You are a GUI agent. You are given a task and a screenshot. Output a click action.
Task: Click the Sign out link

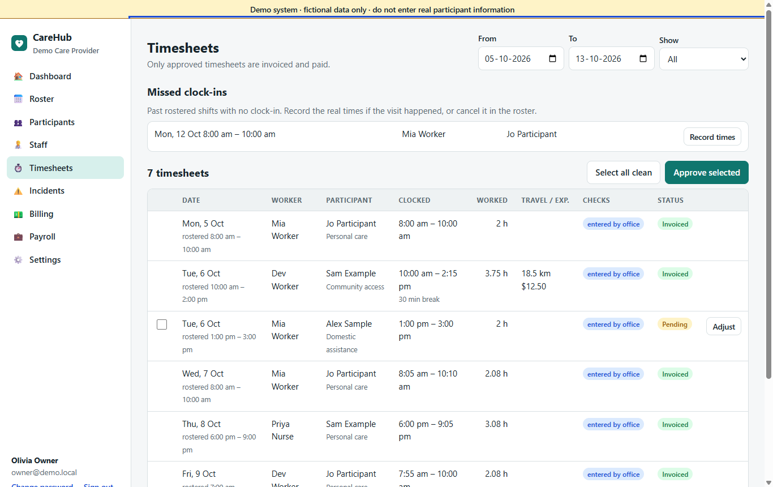[98, 486]
